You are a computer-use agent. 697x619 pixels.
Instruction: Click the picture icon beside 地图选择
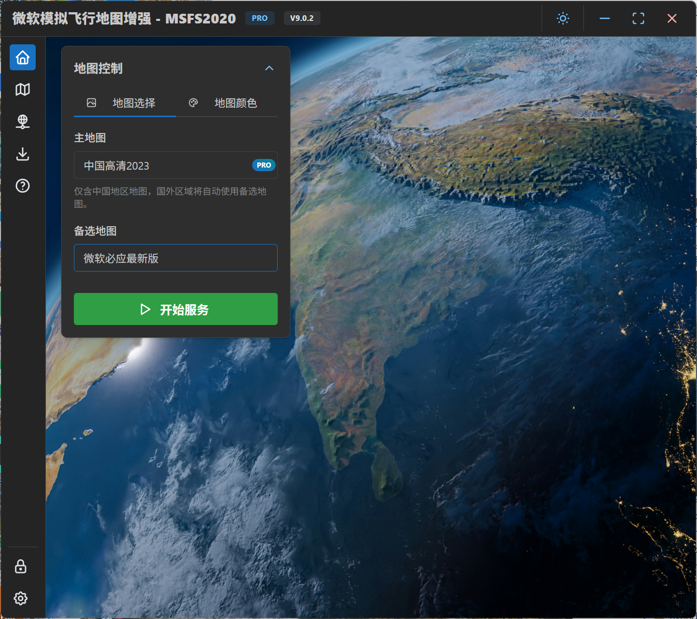tap(92, 103)
